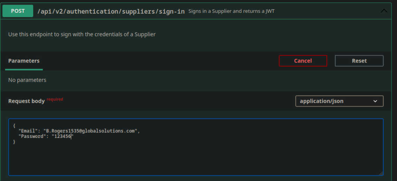Screen dimensions: 397x181
Task: Open the application/json content type dropdown
Action: point(334,101)
